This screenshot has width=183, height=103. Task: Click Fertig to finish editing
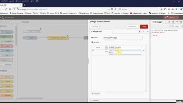[x=144, y=27]
